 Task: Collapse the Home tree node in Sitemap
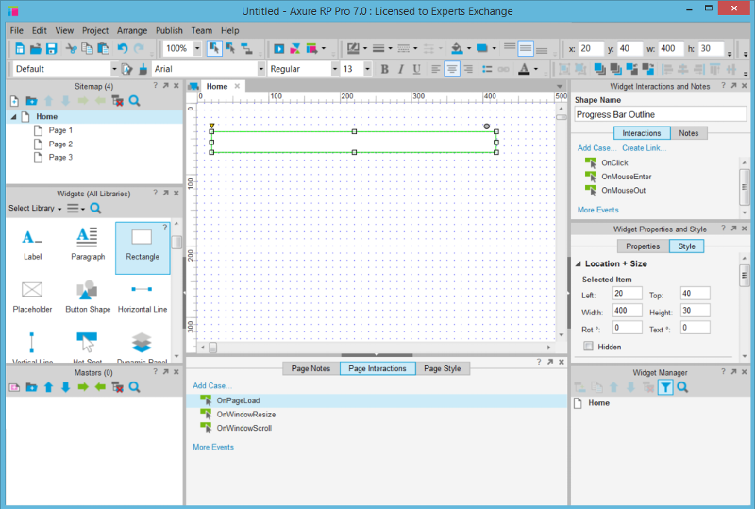coord(14,116)
